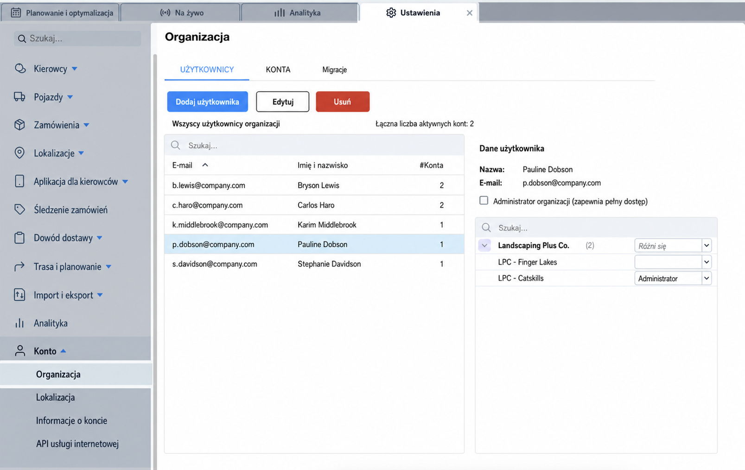Click the gear icon in Ustawienia tab
The height and width of the screenshot is (470, 745).
391,13
